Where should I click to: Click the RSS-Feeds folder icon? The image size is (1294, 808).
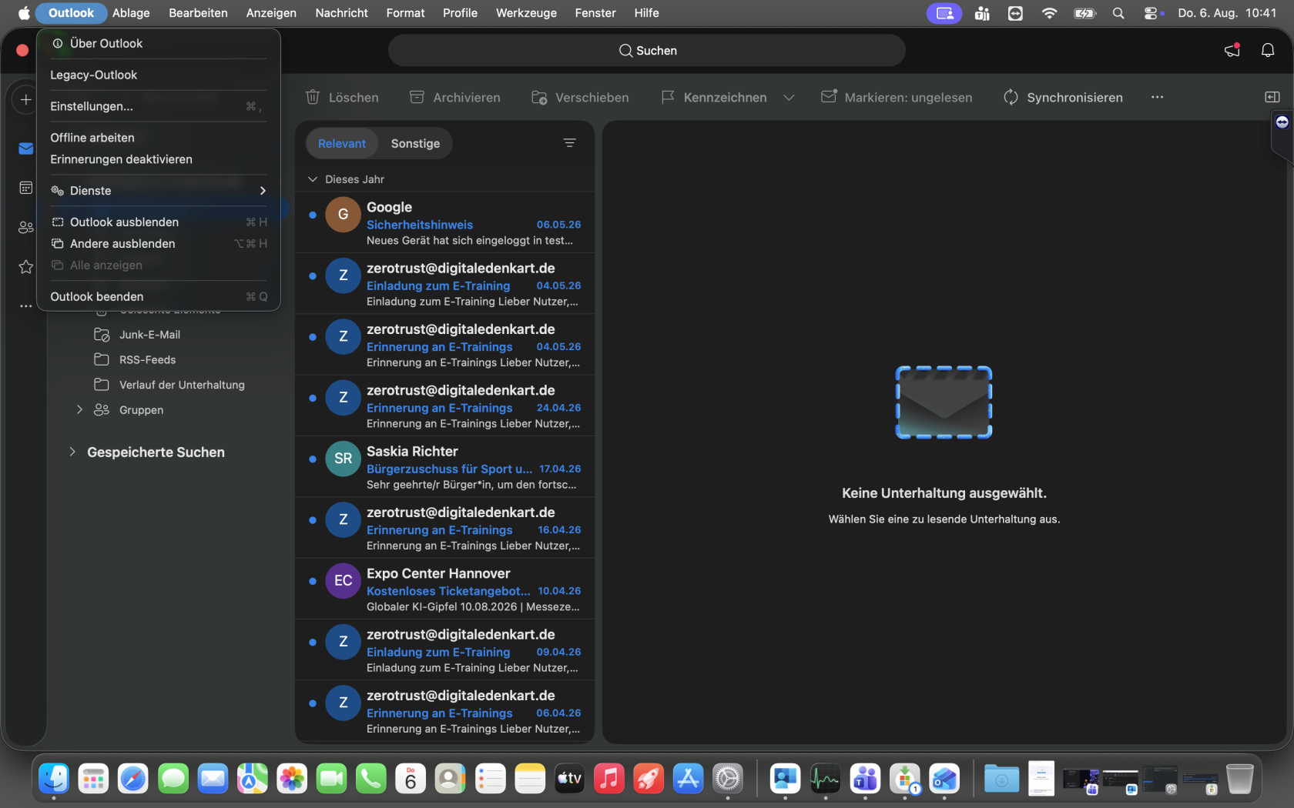coord(102,359)
